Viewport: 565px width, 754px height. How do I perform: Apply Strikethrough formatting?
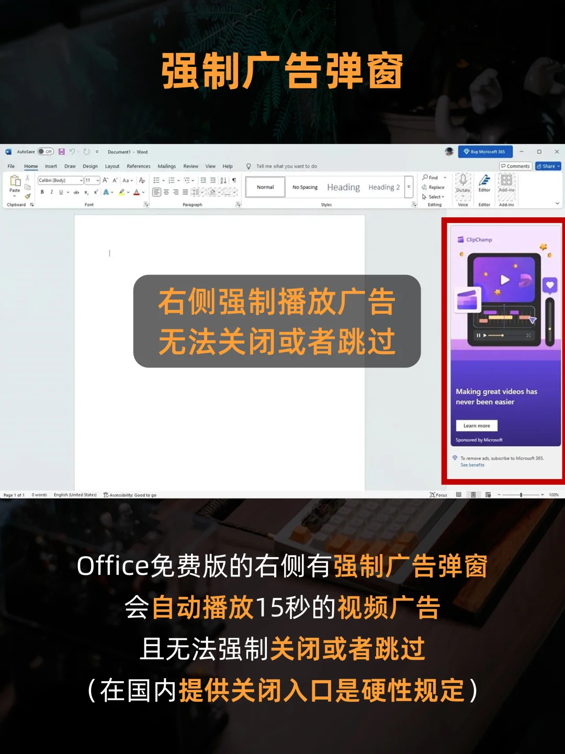76,192
